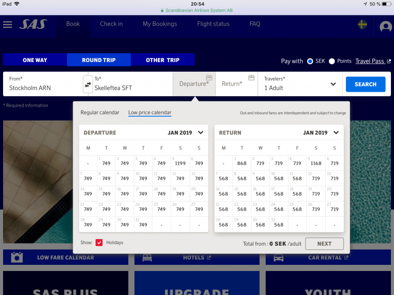The image size is (394, 295).
Task: Switch to Regular calendar tab
Action: (x=100, y=113)
